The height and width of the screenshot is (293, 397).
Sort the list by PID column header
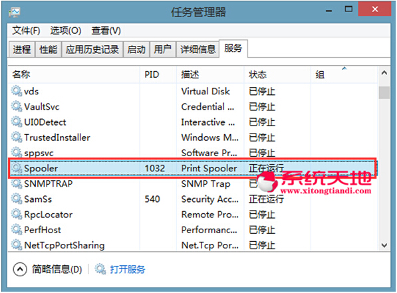(x=158, y=74)
